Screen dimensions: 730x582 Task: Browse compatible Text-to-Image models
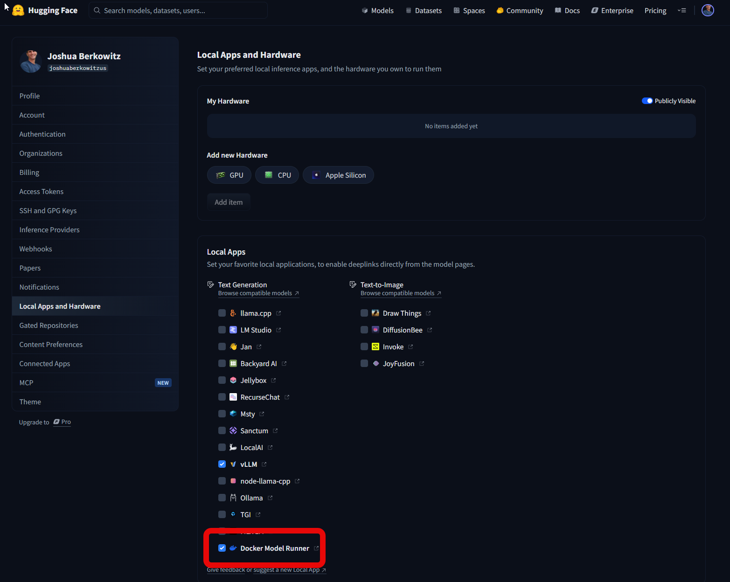[x=401, y=293]
